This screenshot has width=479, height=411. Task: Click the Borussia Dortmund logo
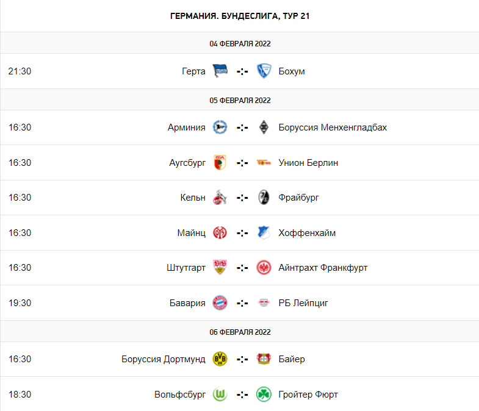220,359
